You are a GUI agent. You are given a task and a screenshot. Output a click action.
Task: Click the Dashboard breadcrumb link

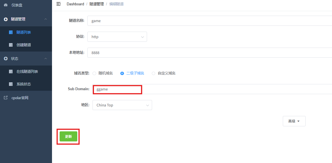tap(75, 4)
